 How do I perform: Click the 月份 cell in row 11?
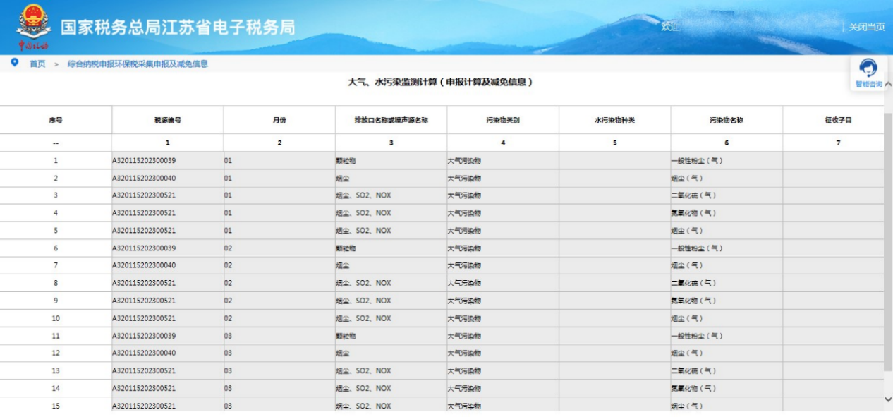tap(279, 336)
